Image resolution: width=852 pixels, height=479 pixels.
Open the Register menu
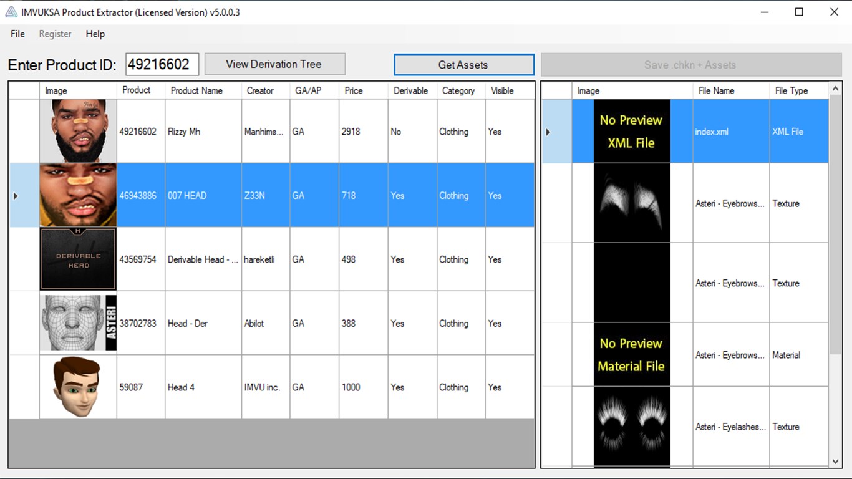click(x=55, y=34)
